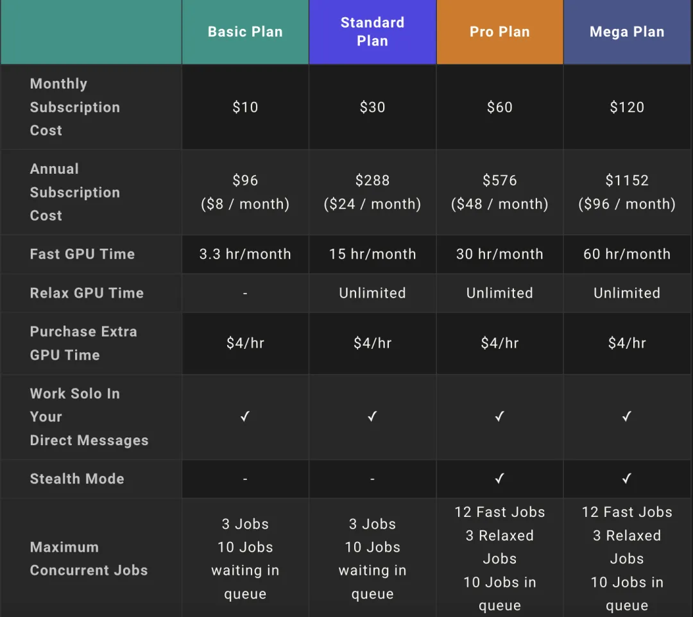This screenshot has width=693, height=617.
Task: Click the Stealth Mode dash under Basic Plan
Action: pyautogui.click(x=245, y=479)
